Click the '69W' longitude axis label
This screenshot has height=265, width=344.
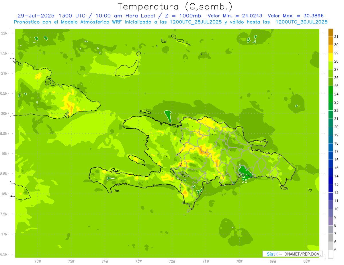273,261
